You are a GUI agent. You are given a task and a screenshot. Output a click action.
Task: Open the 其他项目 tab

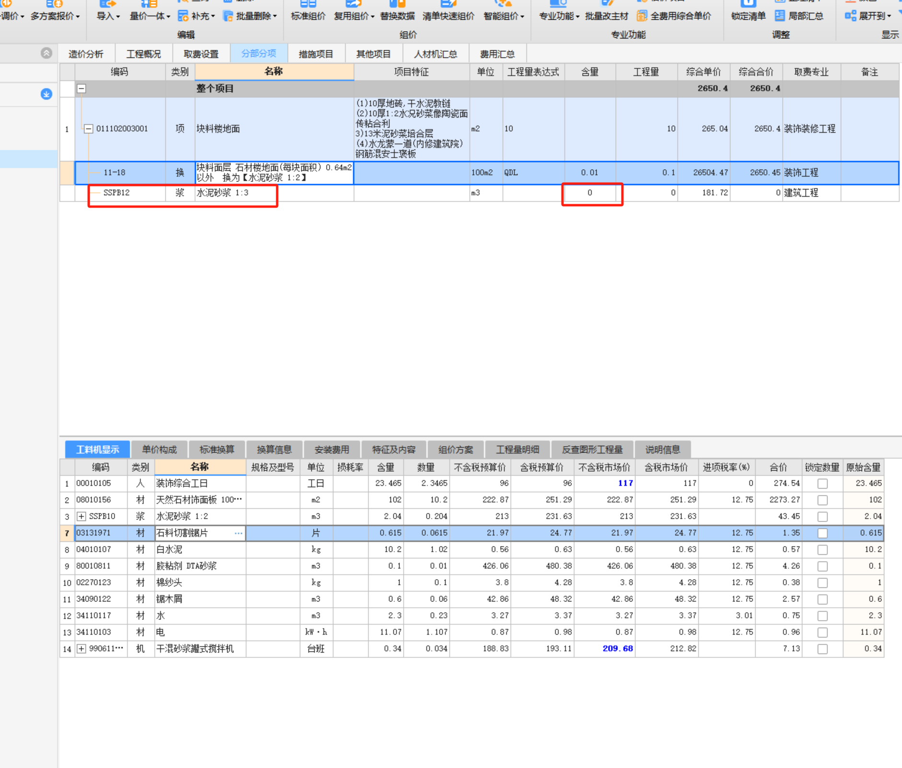[x=374, y=54]
